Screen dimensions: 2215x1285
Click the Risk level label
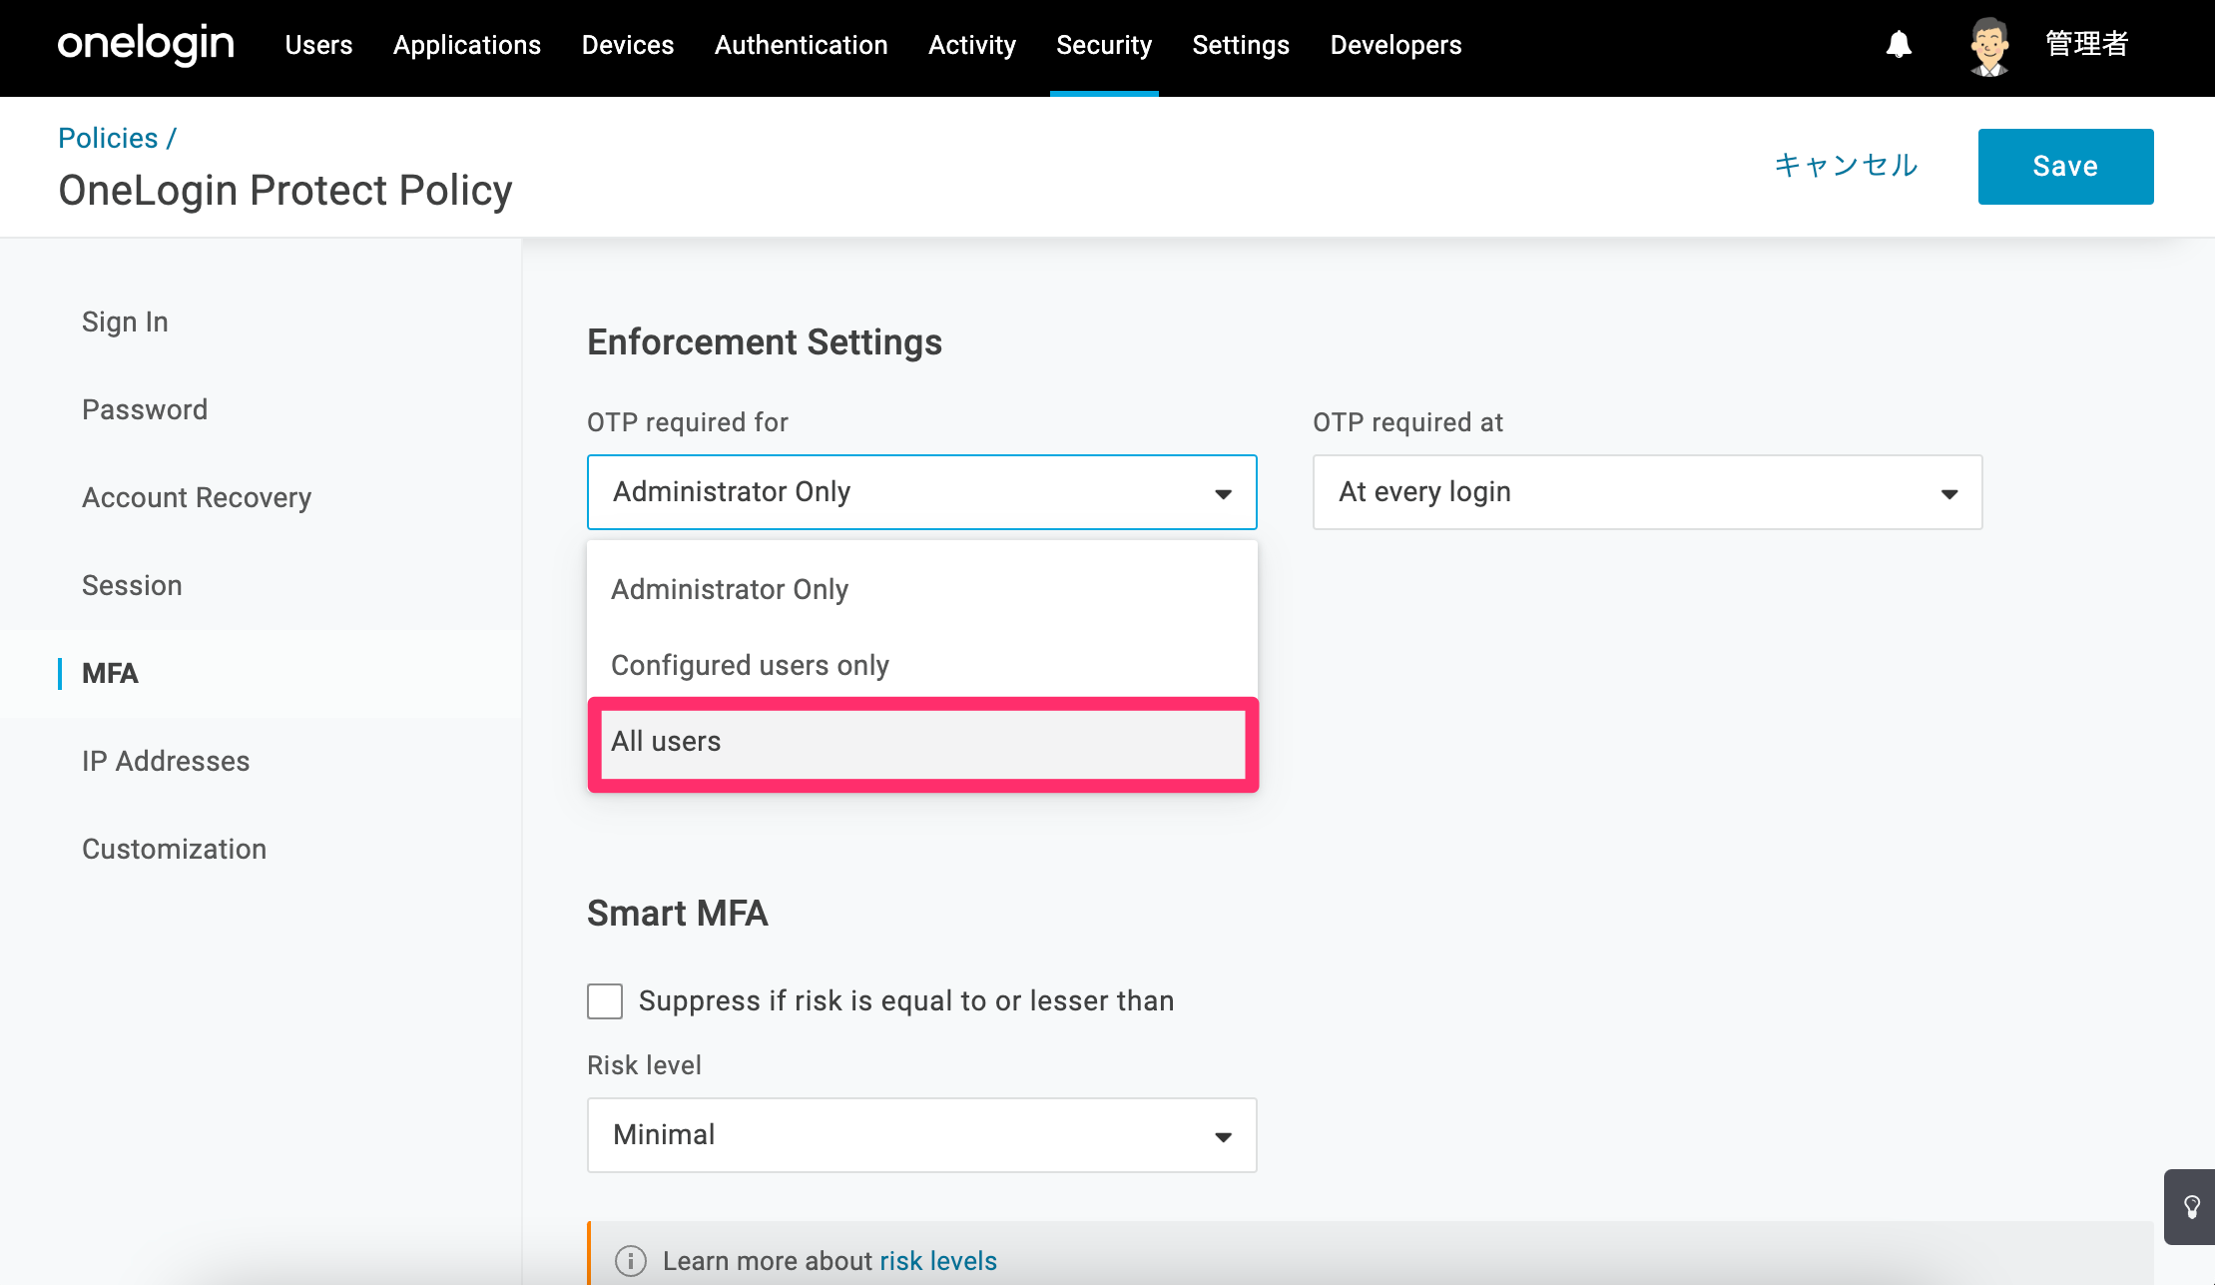(x=644, y=1065)
